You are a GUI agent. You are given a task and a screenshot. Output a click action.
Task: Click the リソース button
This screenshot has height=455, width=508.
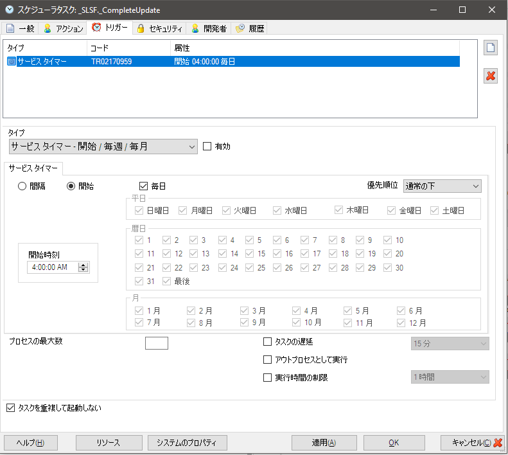[109, 443]
